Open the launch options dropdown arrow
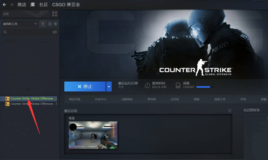Image resolution: width=268 pixels, height=160 pixels. coord(109,86)
